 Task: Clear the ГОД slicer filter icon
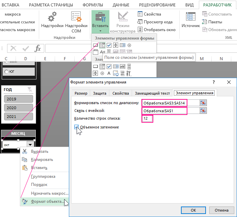click(x=30, y=89)
